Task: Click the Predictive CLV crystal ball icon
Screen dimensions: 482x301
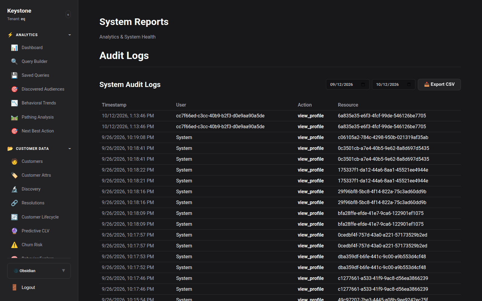Action: [x=14, y=231]
